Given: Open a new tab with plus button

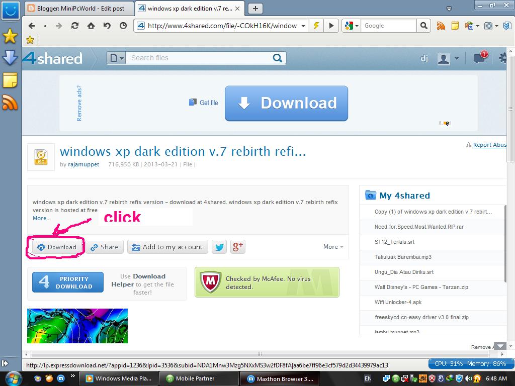Looking at the screenshot, I should (255, 9).
